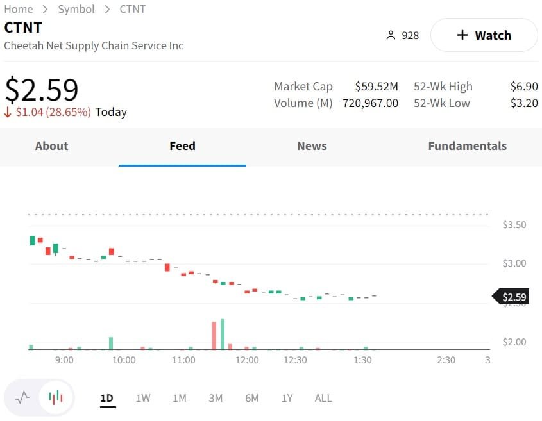
Task: Click the $2.59 current price tag
Action: click(x=513, y=297)
